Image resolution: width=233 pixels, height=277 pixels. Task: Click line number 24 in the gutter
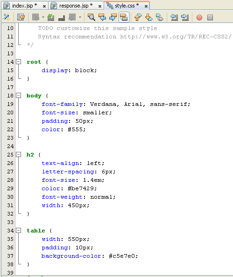point(10,146)
